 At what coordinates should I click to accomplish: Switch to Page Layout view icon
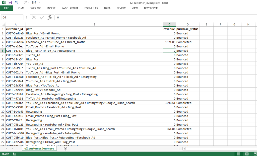coord(247,154)
